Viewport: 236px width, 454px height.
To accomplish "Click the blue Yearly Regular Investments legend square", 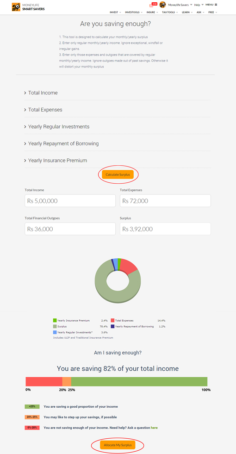I will click(x=55, y=332).
